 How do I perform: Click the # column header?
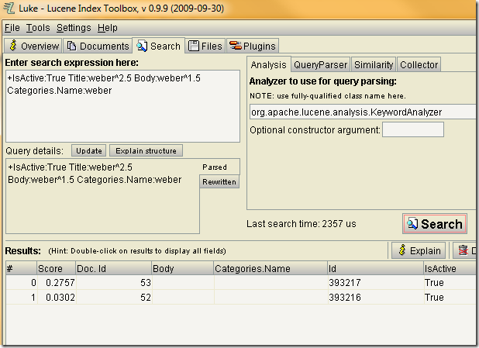click(22, 269)
